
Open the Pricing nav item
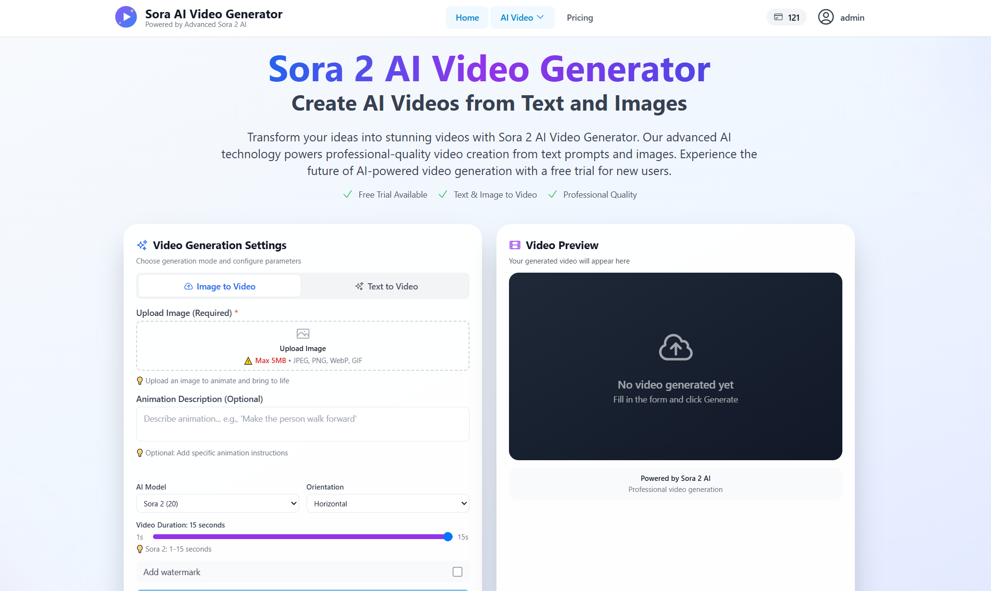(580, 18)
